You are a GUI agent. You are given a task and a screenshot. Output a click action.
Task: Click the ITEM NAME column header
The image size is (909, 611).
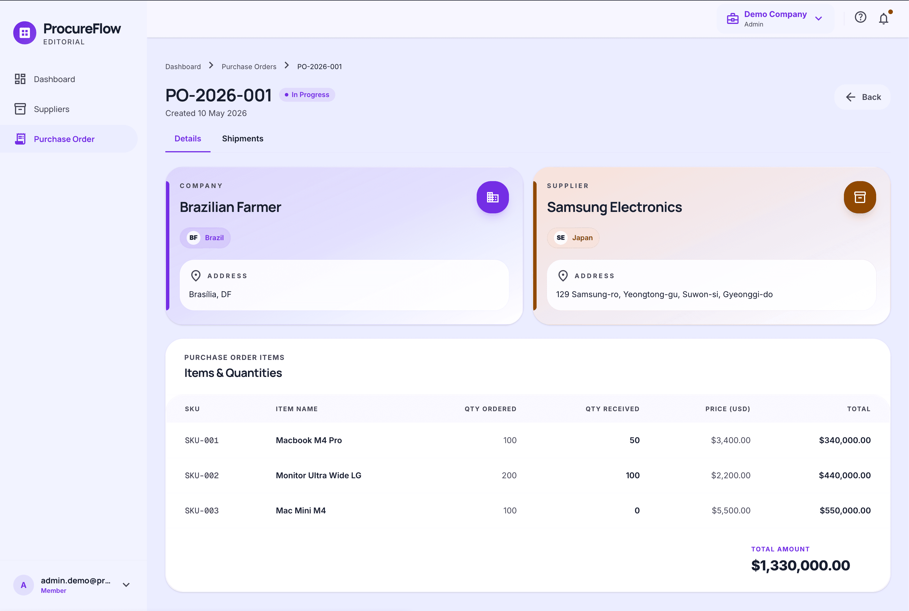pos(297,409)
